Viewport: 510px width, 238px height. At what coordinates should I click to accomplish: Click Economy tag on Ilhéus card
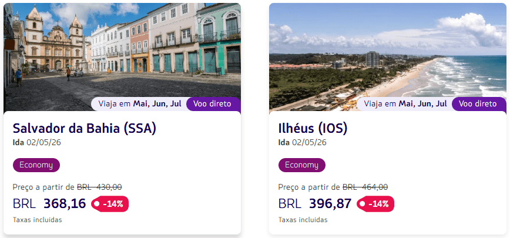(301, 165)
